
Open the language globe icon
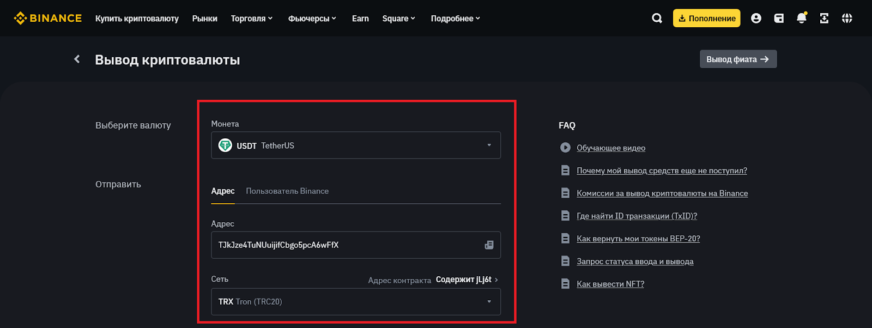coord(846,19)
